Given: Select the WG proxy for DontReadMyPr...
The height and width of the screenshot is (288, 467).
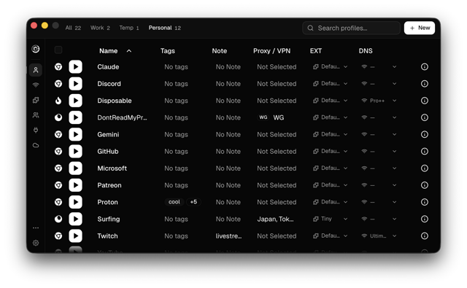Looking at the screenshot, I should (x=271, y=117).
